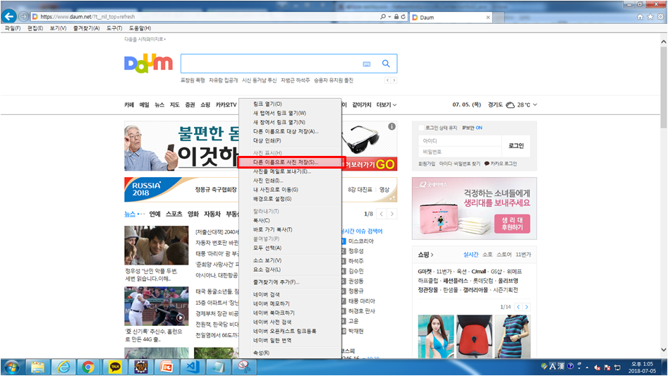Viewport: 668px width, 376px height.
Task: Open 파일(F) menu in menu bar
Action: point(13,28)
